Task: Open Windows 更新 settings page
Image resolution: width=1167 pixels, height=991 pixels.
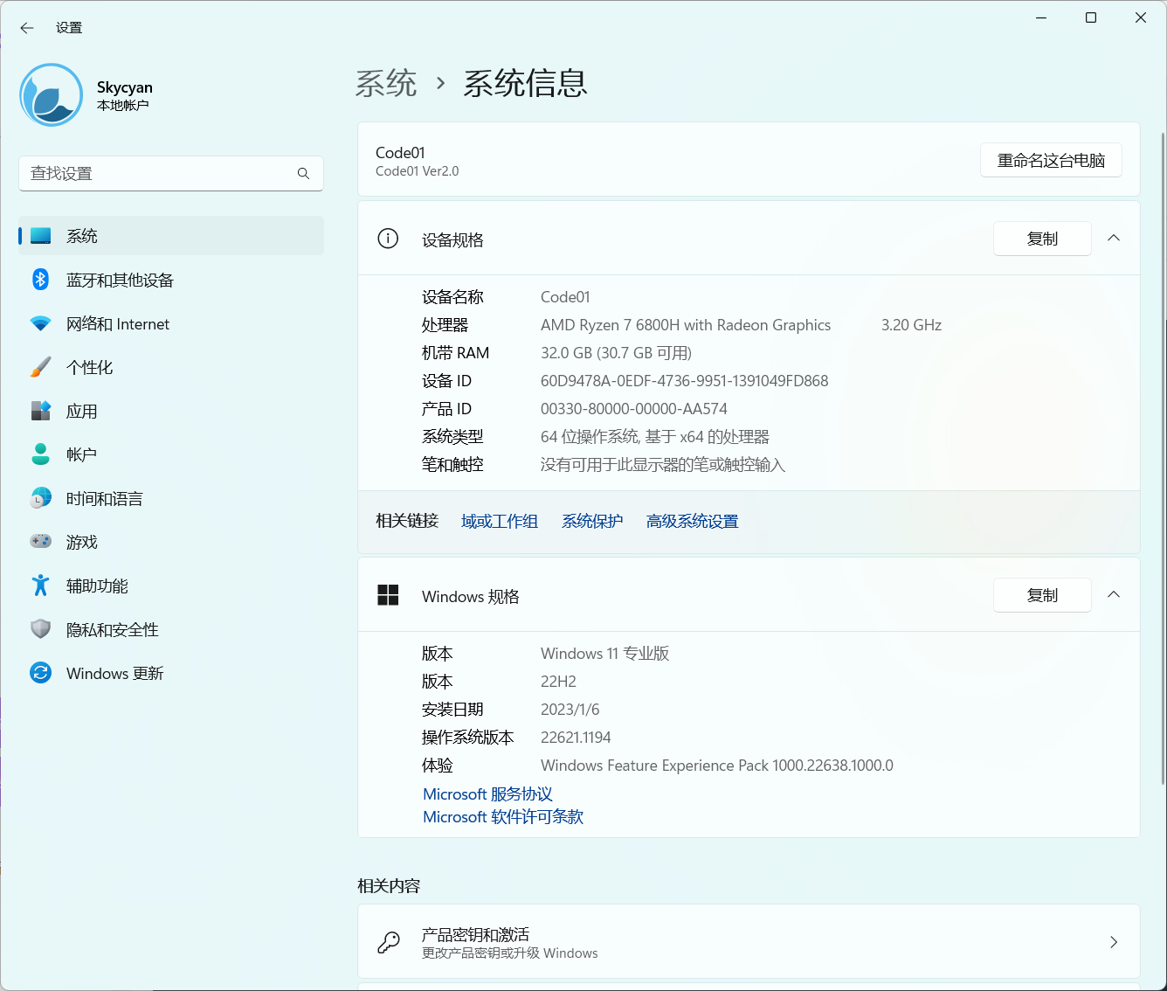Action: [171, 673]
